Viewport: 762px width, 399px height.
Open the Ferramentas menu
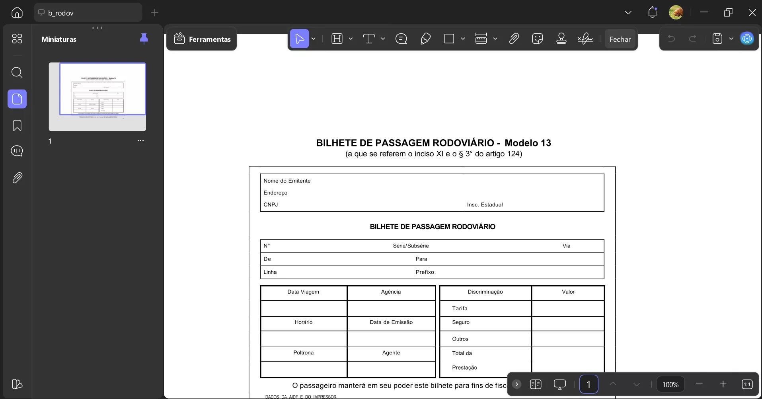point(202,39)
